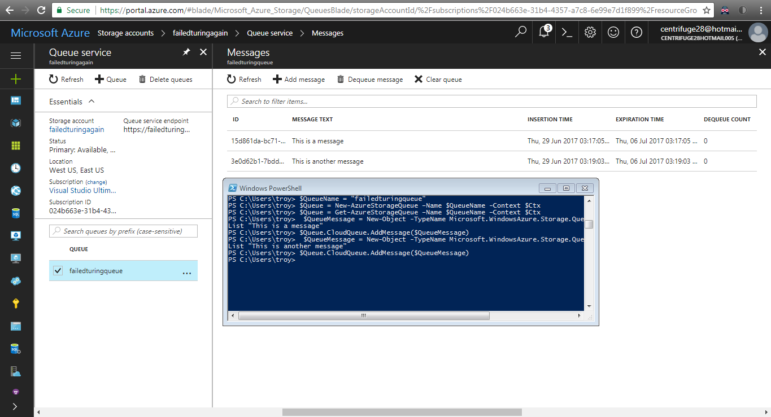771x417 pixels.
Task: Open Cloud services gears sidebar icon
Action: click(x=16, y=281)
